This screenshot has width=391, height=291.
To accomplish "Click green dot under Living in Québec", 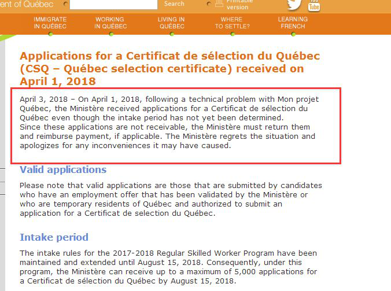I will click(x=172, y=34).
